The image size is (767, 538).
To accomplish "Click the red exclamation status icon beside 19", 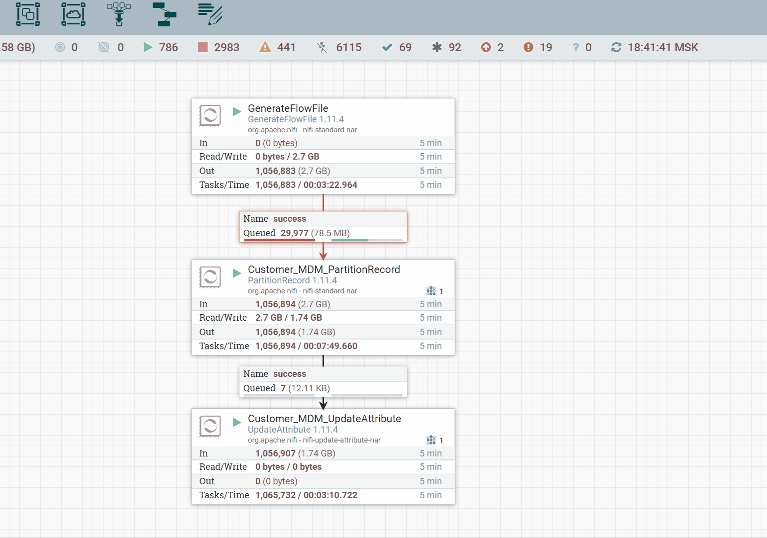I will click(528, 47).
